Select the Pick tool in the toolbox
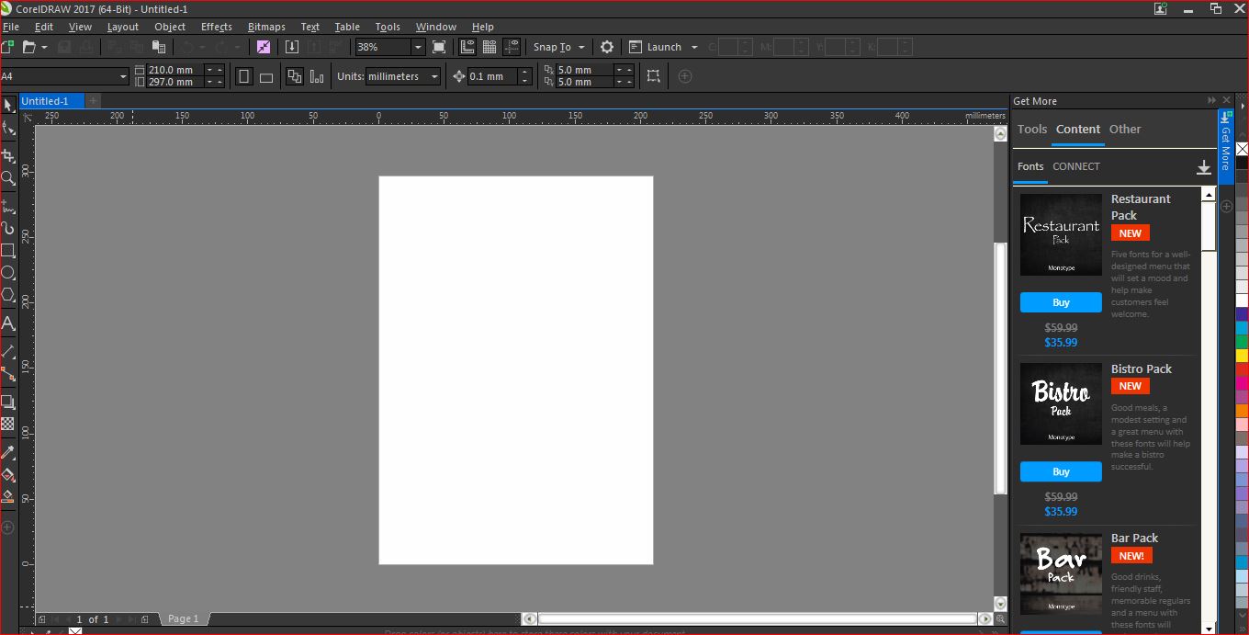 pos(8,106)
